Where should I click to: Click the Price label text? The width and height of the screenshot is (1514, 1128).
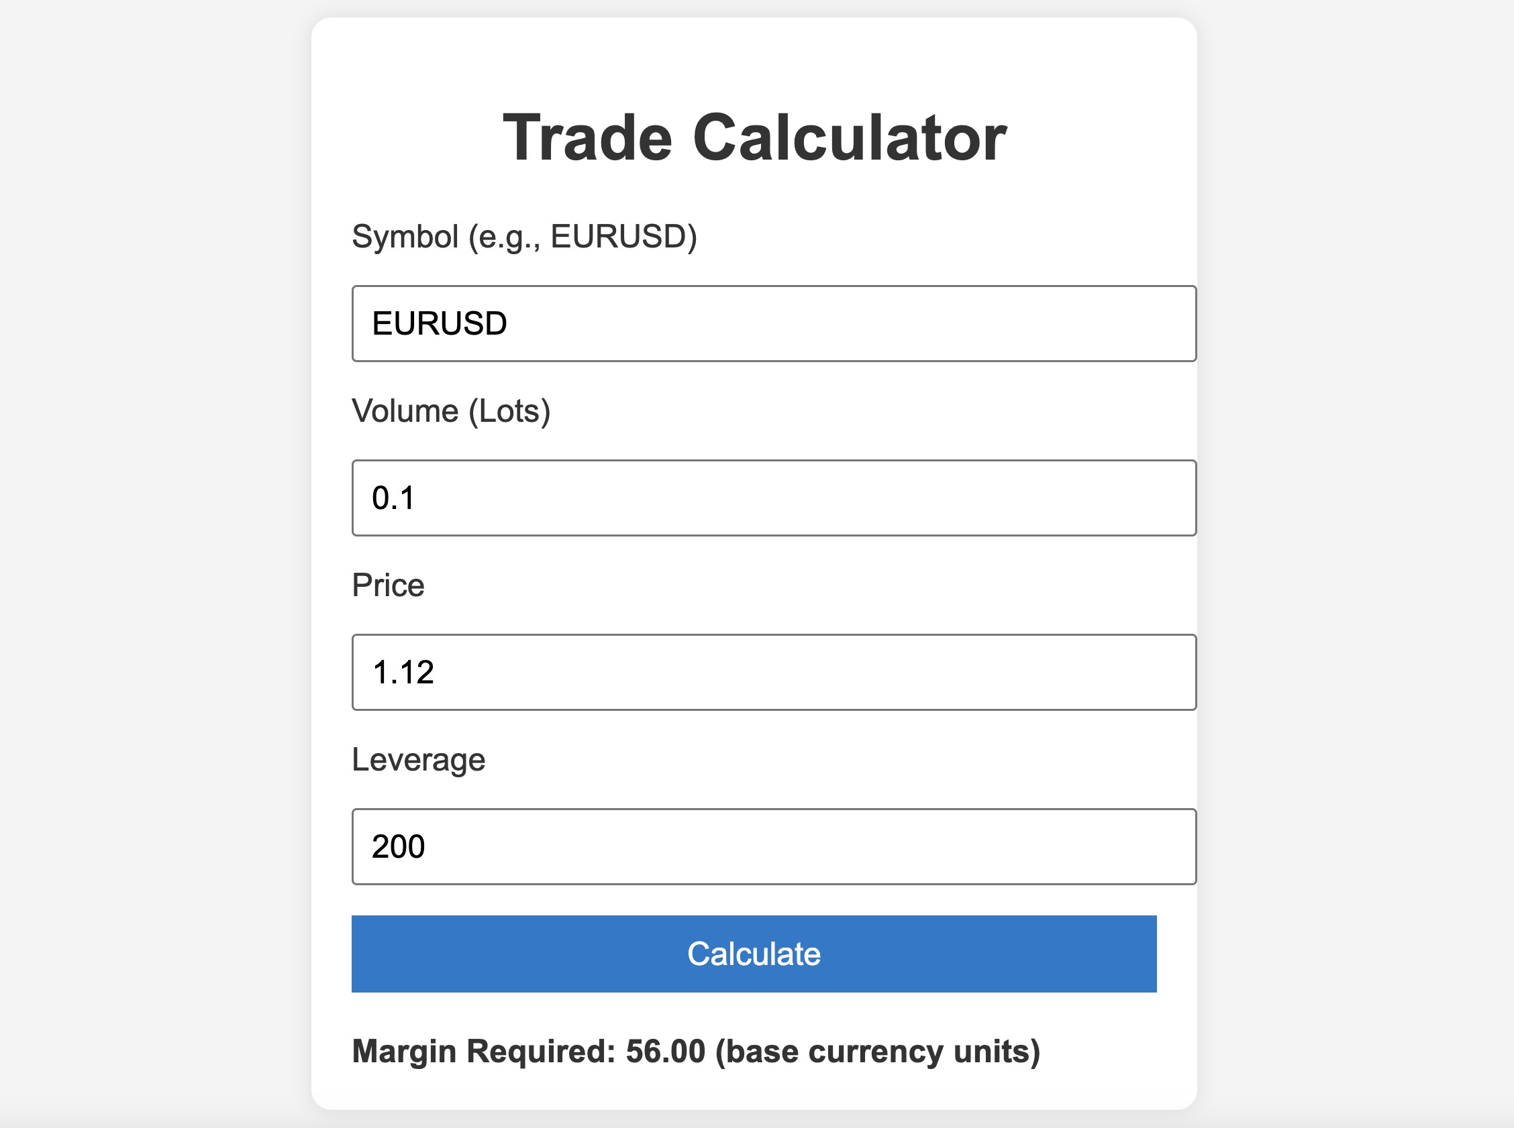(388, 585)
